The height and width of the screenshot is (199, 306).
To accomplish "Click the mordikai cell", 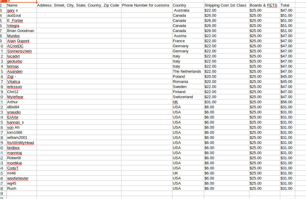I will click(x=22, y=163).
